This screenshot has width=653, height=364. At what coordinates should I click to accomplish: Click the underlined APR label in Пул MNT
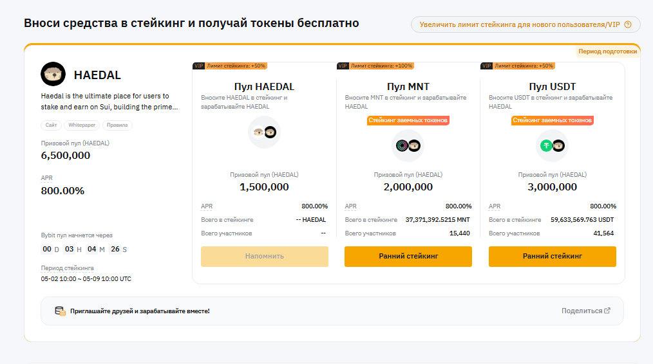[351, 206]
